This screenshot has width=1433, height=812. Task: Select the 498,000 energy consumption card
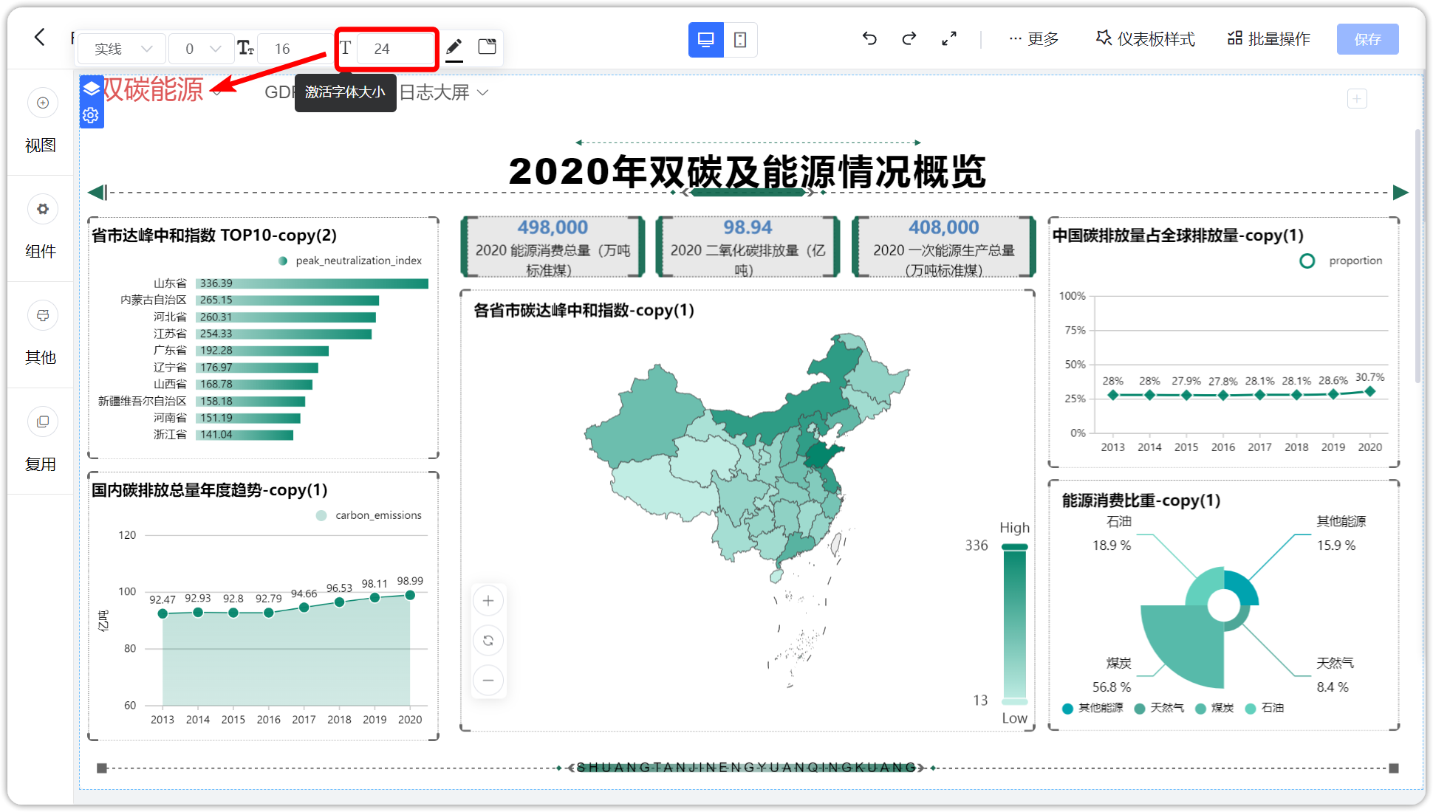pos(553,247)
